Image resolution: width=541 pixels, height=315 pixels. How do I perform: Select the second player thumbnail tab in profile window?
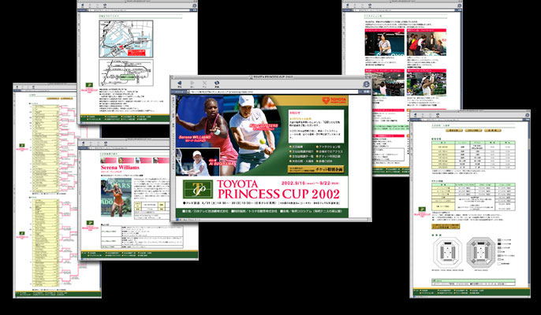pos(126,161)
